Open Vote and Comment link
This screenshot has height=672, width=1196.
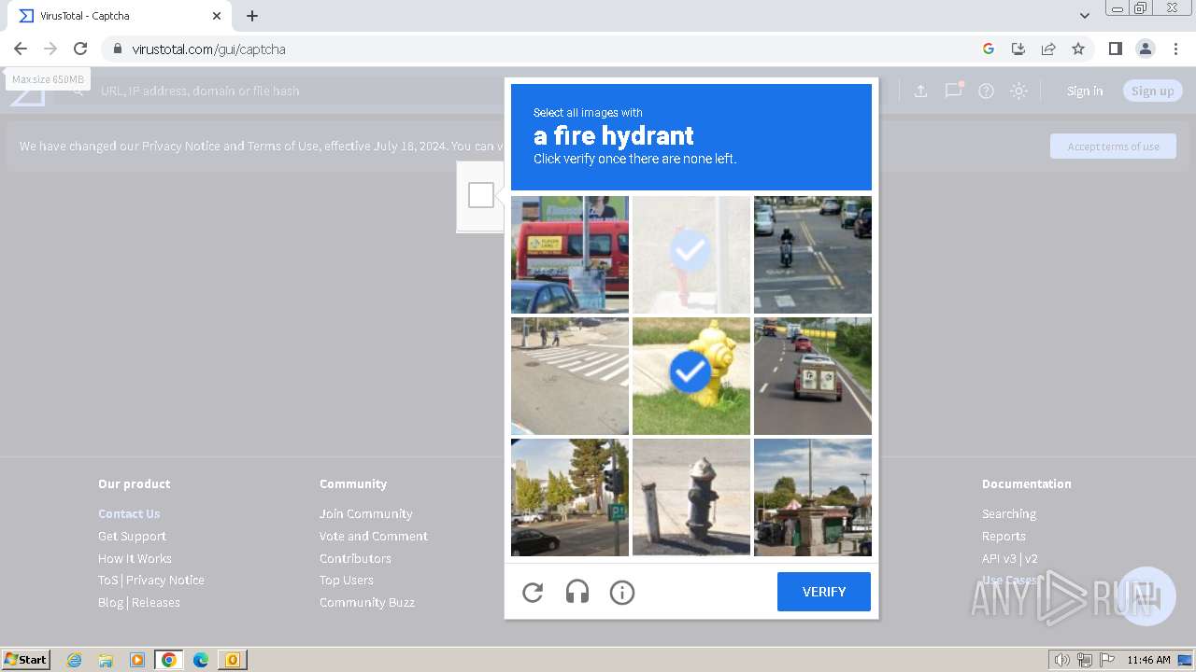point(374,536)
